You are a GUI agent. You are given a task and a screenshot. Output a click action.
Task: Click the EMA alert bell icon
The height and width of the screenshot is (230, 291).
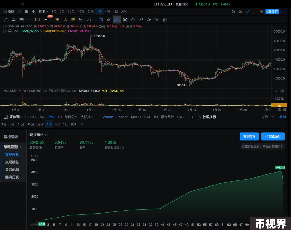(10, 31)
